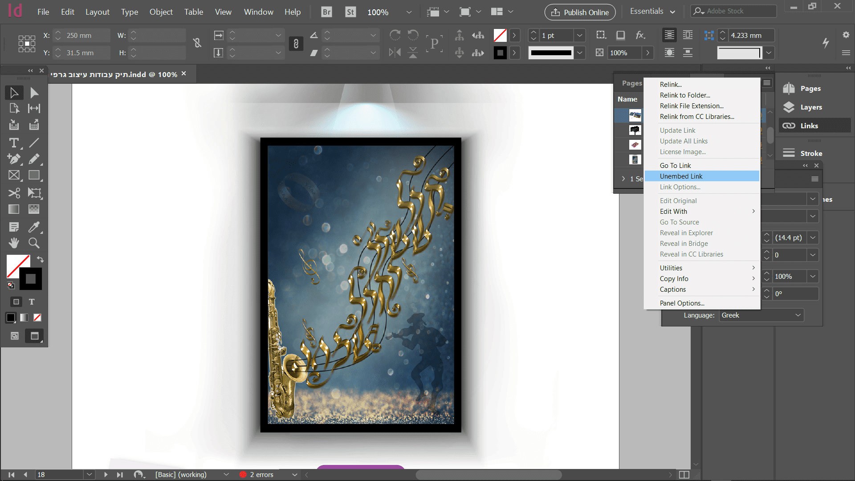Select the Eyedropper tool

click(x=34, y=227)
